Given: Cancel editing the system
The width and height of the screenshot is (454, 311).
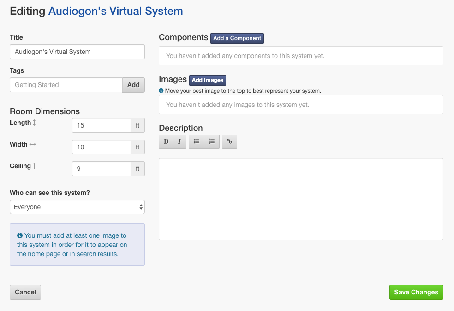Looking at the screenshot, I should 25,292.
